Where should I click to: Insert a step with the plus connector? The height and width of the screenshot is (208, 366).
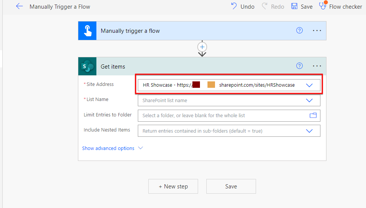click(x=202, y=47)
